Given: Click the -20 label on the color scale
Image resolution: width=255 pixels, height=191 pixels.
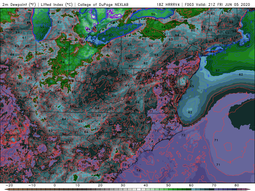Looking at the screenshot, I should tap(9, 185).
